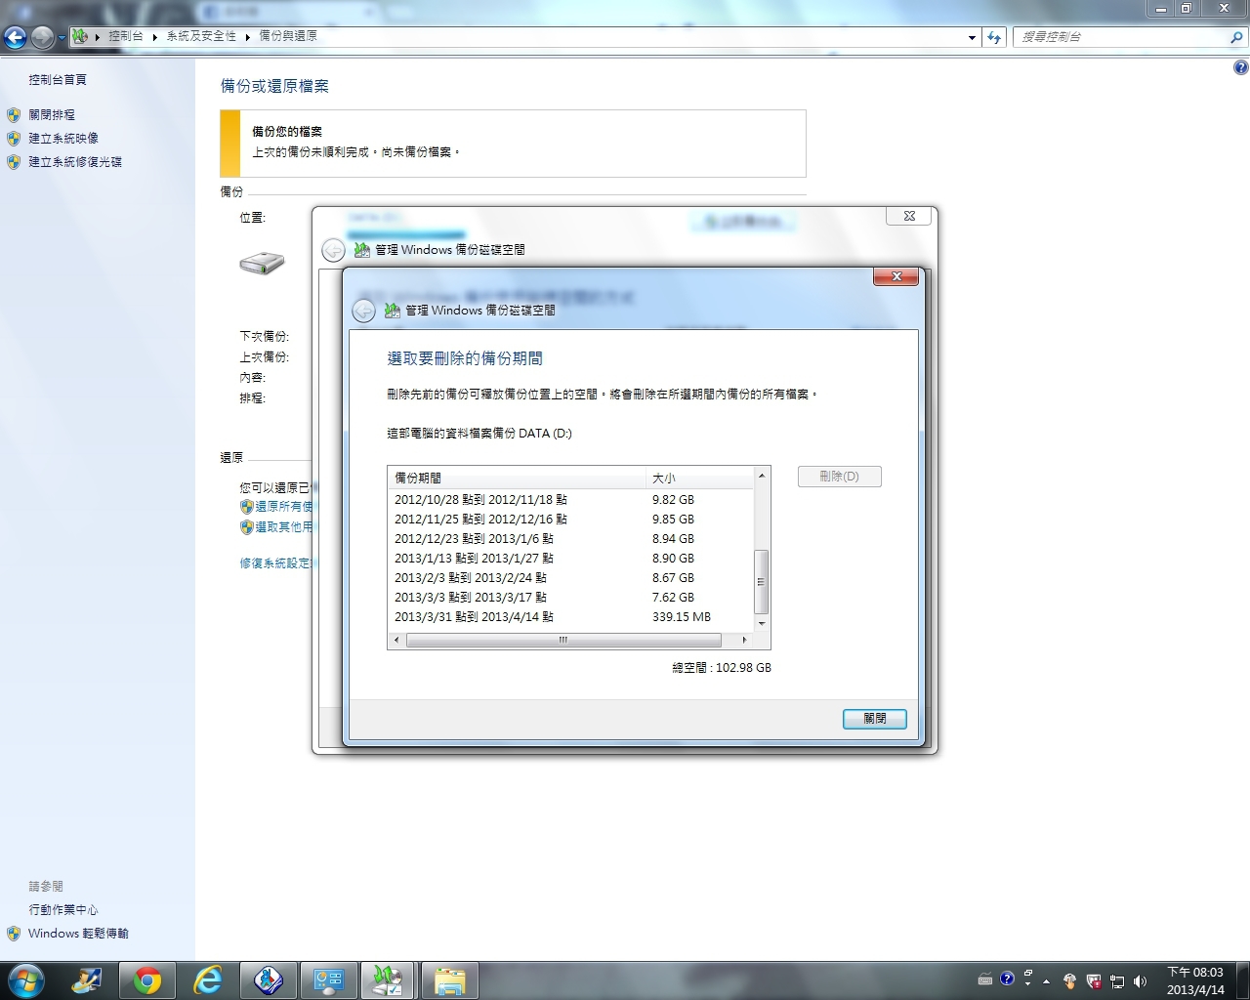Click the hard drive icon under 位置
The width and height of the screenshot is (1250, 1000).
click(262, 263)
